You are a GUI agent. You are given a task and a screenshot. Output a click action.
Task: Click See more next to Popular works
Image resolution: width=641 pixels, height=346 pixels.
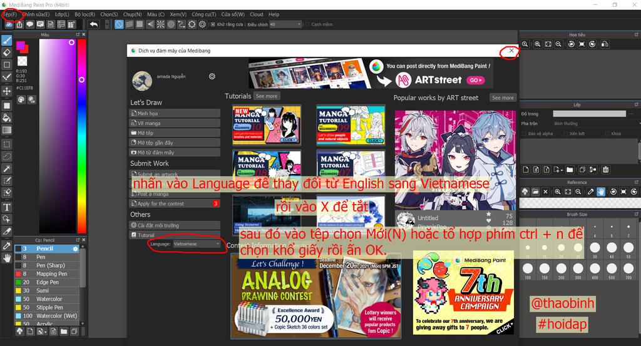click(503, 98)
